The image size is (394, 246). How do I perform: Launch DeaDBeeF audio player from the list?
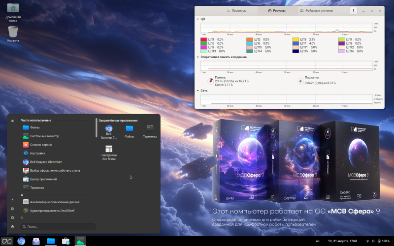(x=48, y=211)
